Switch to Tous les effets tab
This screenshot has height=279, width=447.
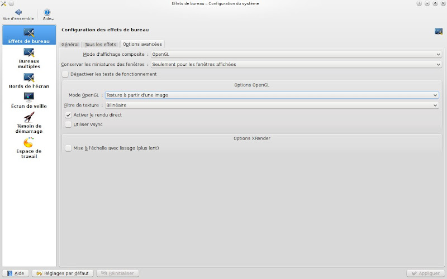pyautogui.click(x=101, y=45)
